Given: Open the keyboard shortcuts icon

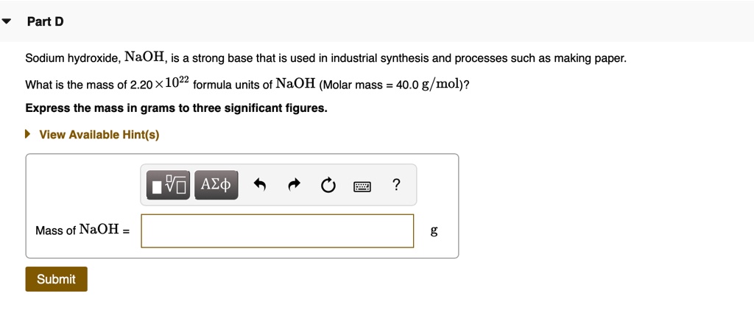Looking at the screenshot, I should tap(362, 186).
